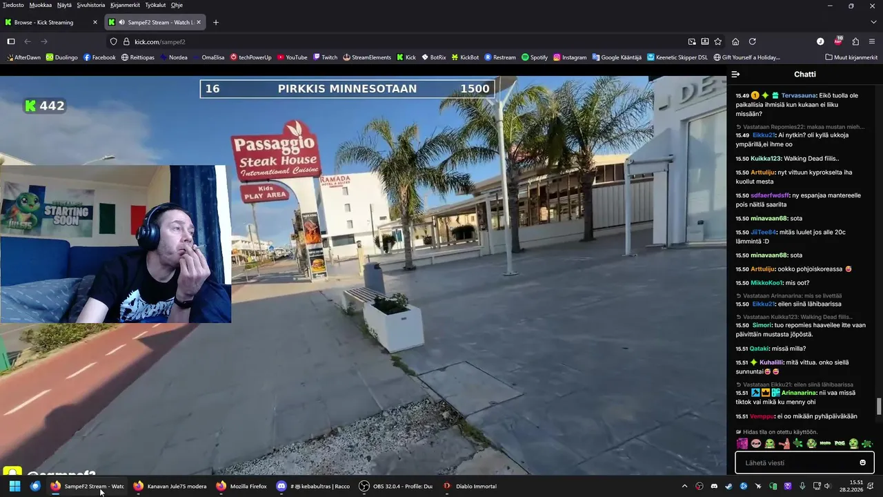Switch to Browse - Kick Streaming tab

[x=50, y=22]
